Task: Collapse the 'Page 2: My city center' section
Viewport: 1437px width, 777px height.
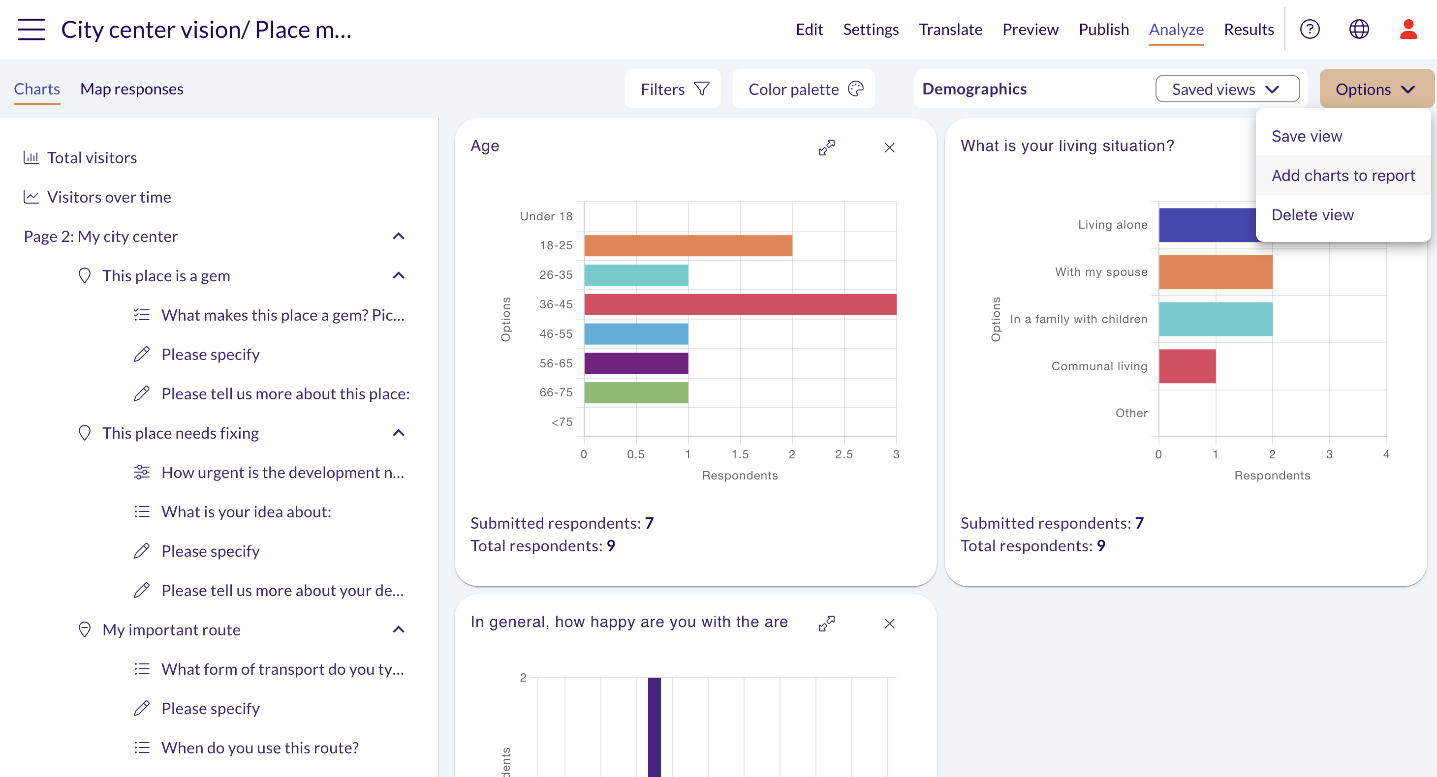Action: click(398, 236)
